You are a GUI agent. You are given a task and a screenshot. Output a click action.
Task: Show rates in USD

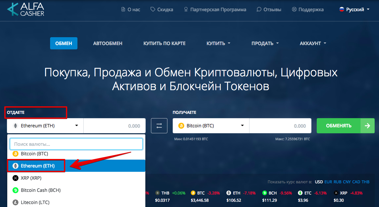(319, 182)
